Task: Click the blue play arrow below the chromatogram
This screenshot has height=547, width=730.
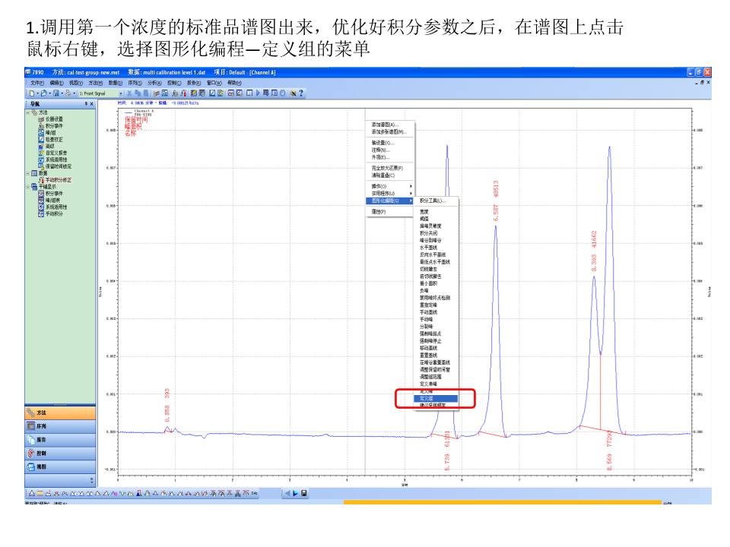Action: click(296, 494)
